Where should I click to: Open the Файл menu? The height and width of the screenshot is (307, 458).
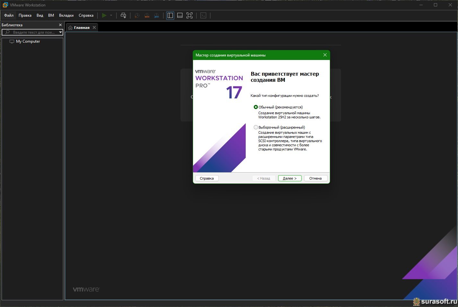(x=9, y=15)
